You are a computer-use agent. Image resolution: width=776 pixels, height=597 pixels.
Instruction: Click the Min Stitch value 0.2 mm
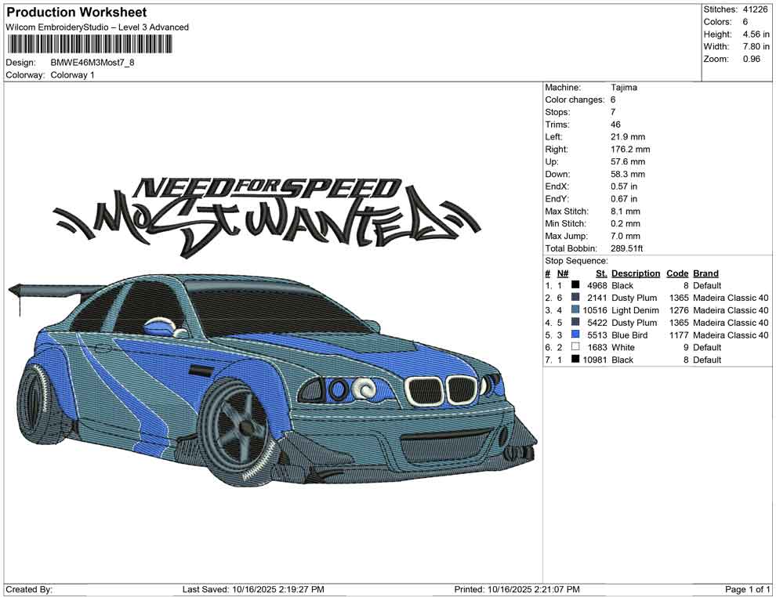click(x=625, y=223)
